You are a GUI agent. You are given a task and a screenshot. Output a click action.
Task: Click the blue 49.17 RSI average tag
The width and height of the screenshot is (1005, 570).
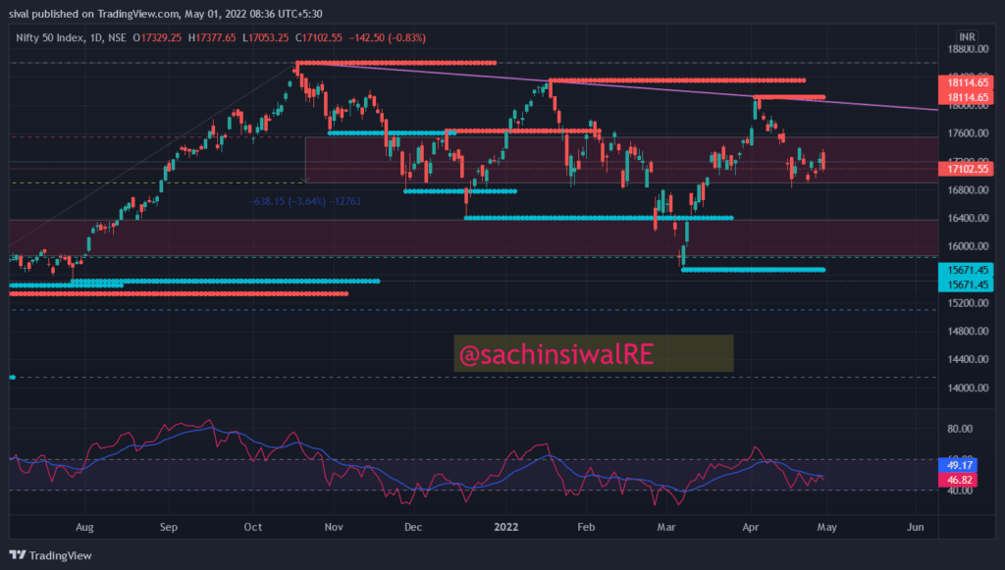point(958,465)
